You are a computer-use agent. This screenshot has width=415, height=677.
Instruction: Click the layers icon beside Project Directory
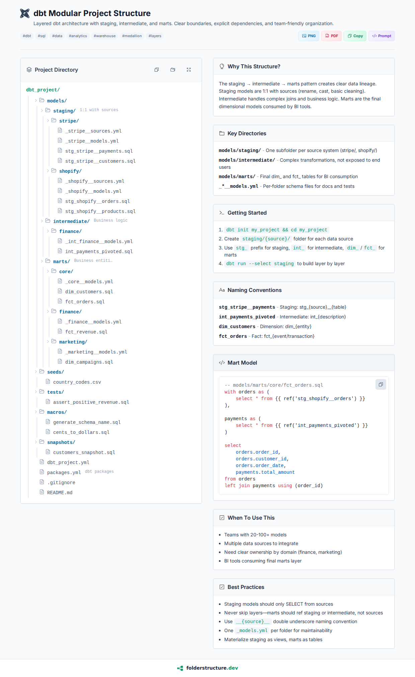tap(29, 70)
